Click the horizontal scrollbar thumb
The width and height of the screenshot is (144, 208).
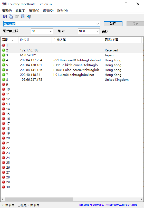tap(39, 199)
